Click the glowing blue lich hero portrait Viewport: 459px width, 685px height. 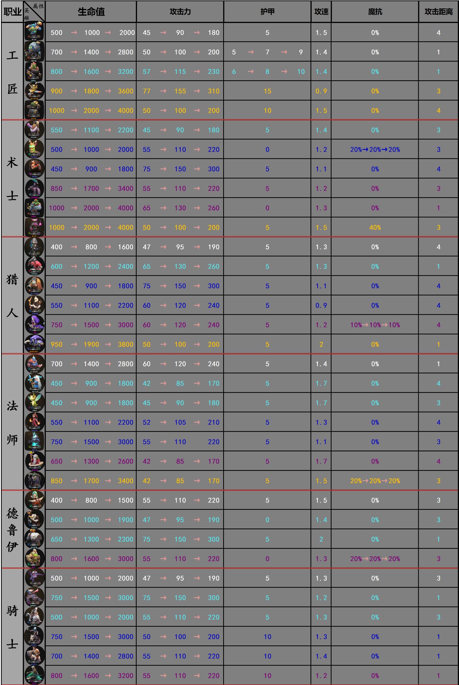click(x=34, y=441)
